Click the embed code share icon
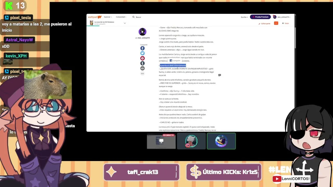 [x=142, y=68]
